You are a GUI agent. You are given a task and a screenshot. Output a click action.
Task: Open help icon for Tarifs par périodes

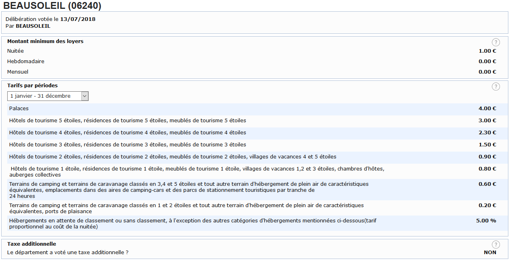496,86
